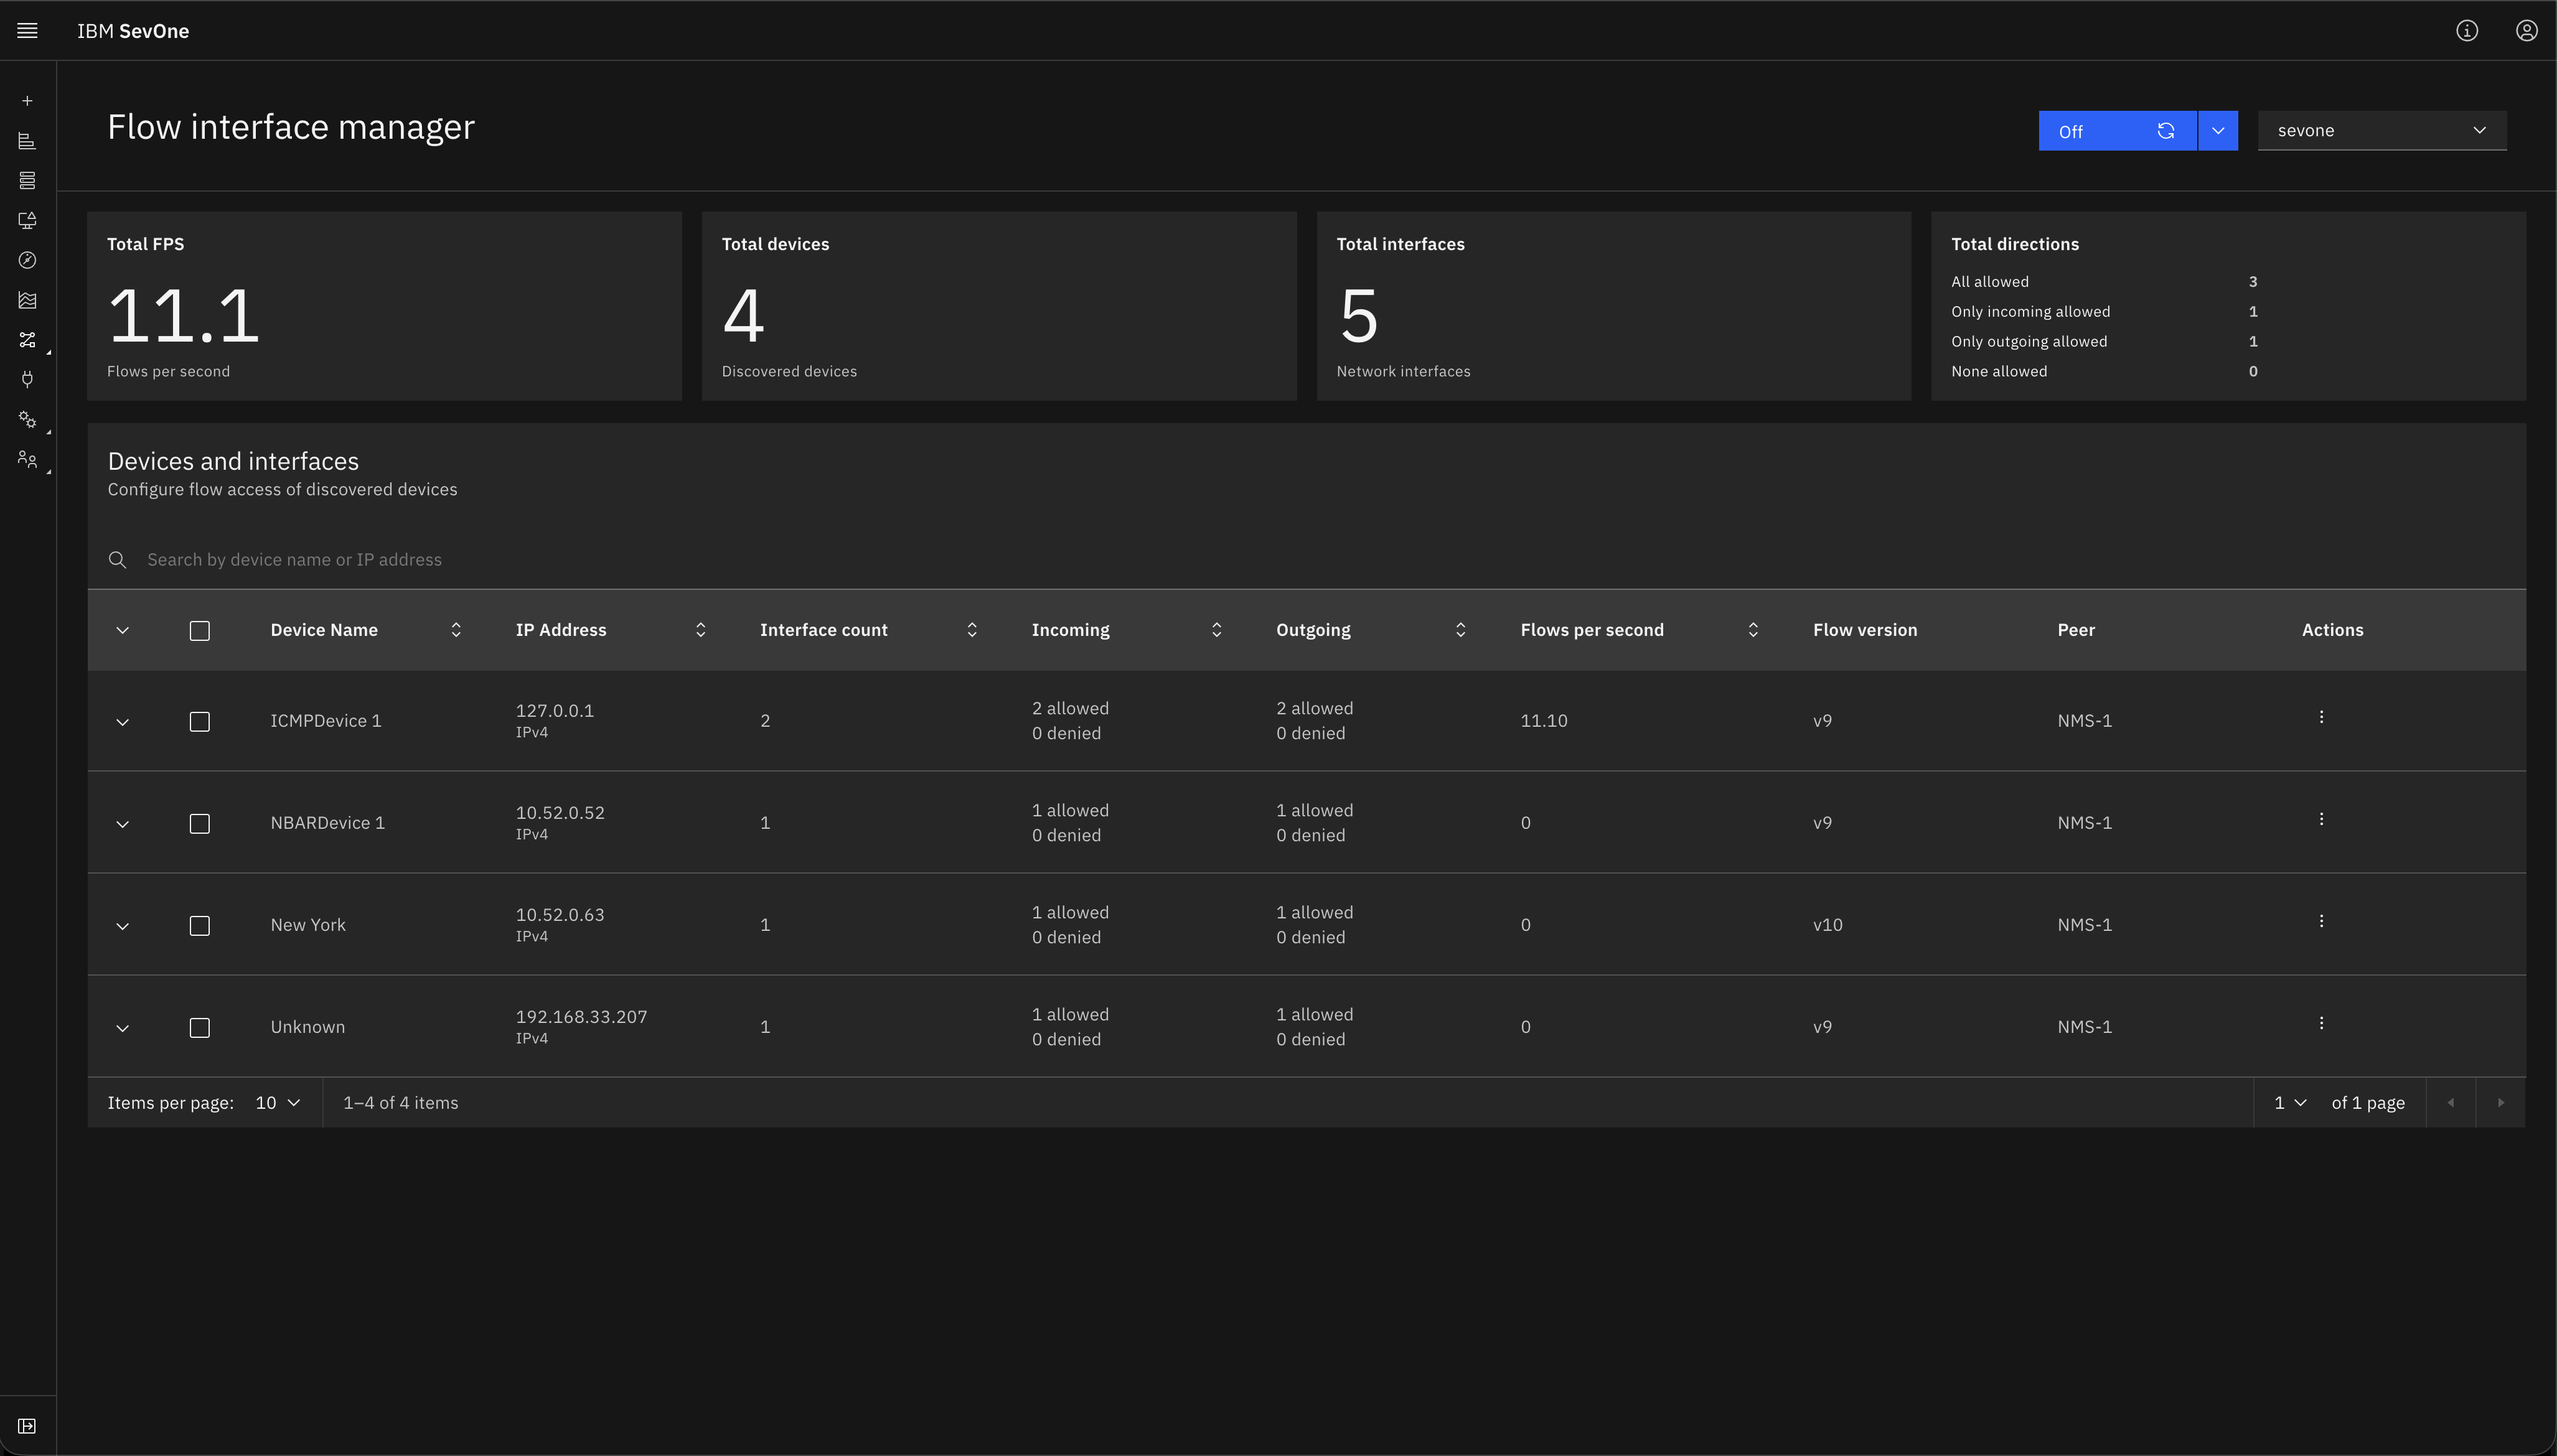Open the user profile icon
Viewport: 2557px width, 1456px height.
(2526, 31)
